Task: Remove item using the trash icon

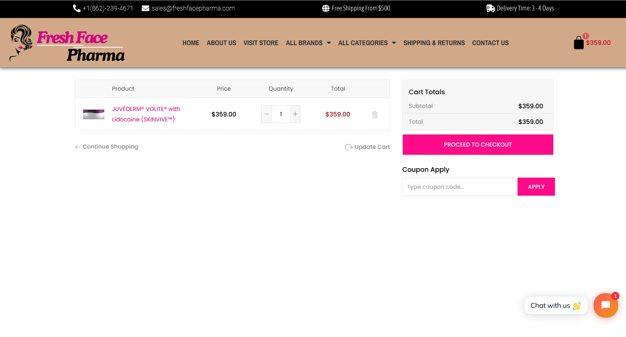Action: click(375, 115)
